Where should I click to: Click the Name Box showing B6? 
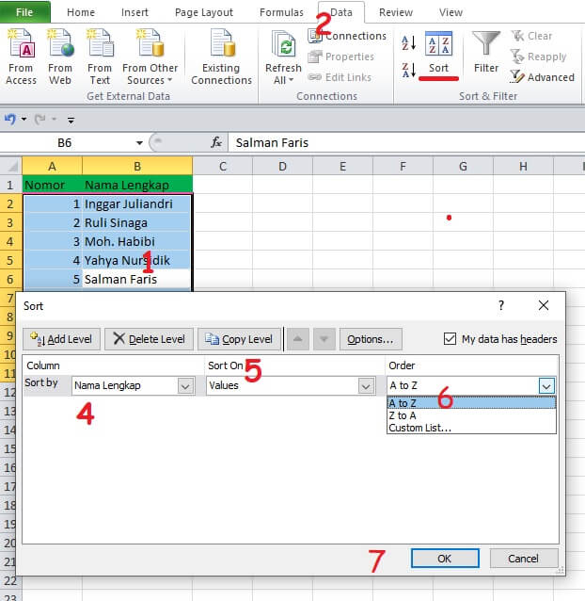tap(65, 143)
